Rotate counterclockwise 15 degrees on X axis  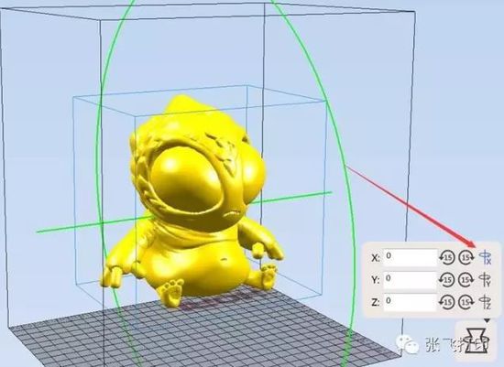(x=447, y=257)
